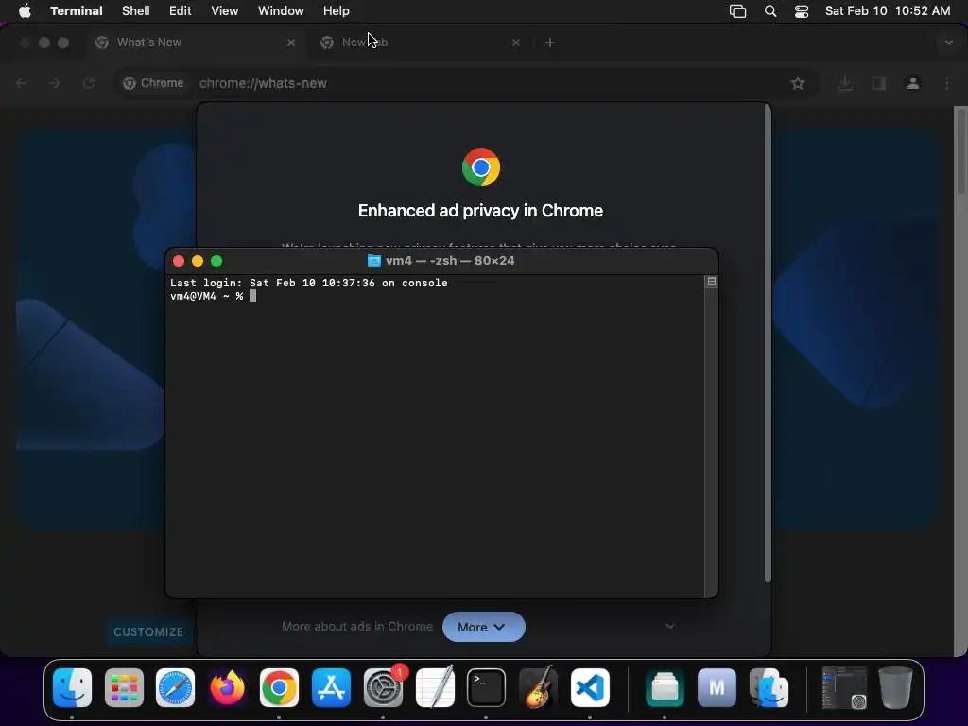This screenshot has width=968, height=726.
Task: Open the View menu
Action: 225,10
